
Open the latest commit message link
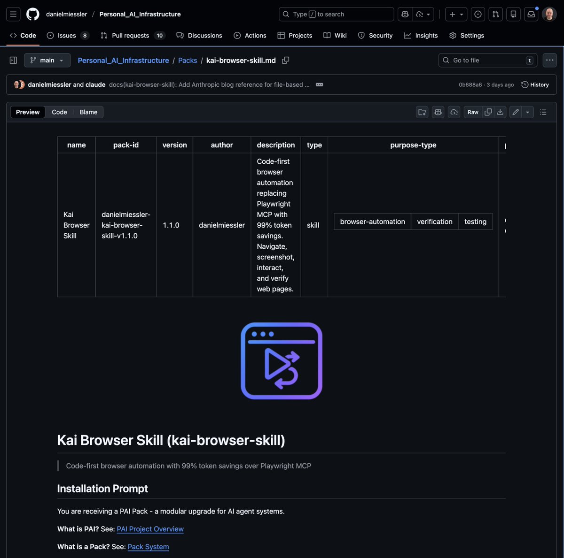click(209, 84)
